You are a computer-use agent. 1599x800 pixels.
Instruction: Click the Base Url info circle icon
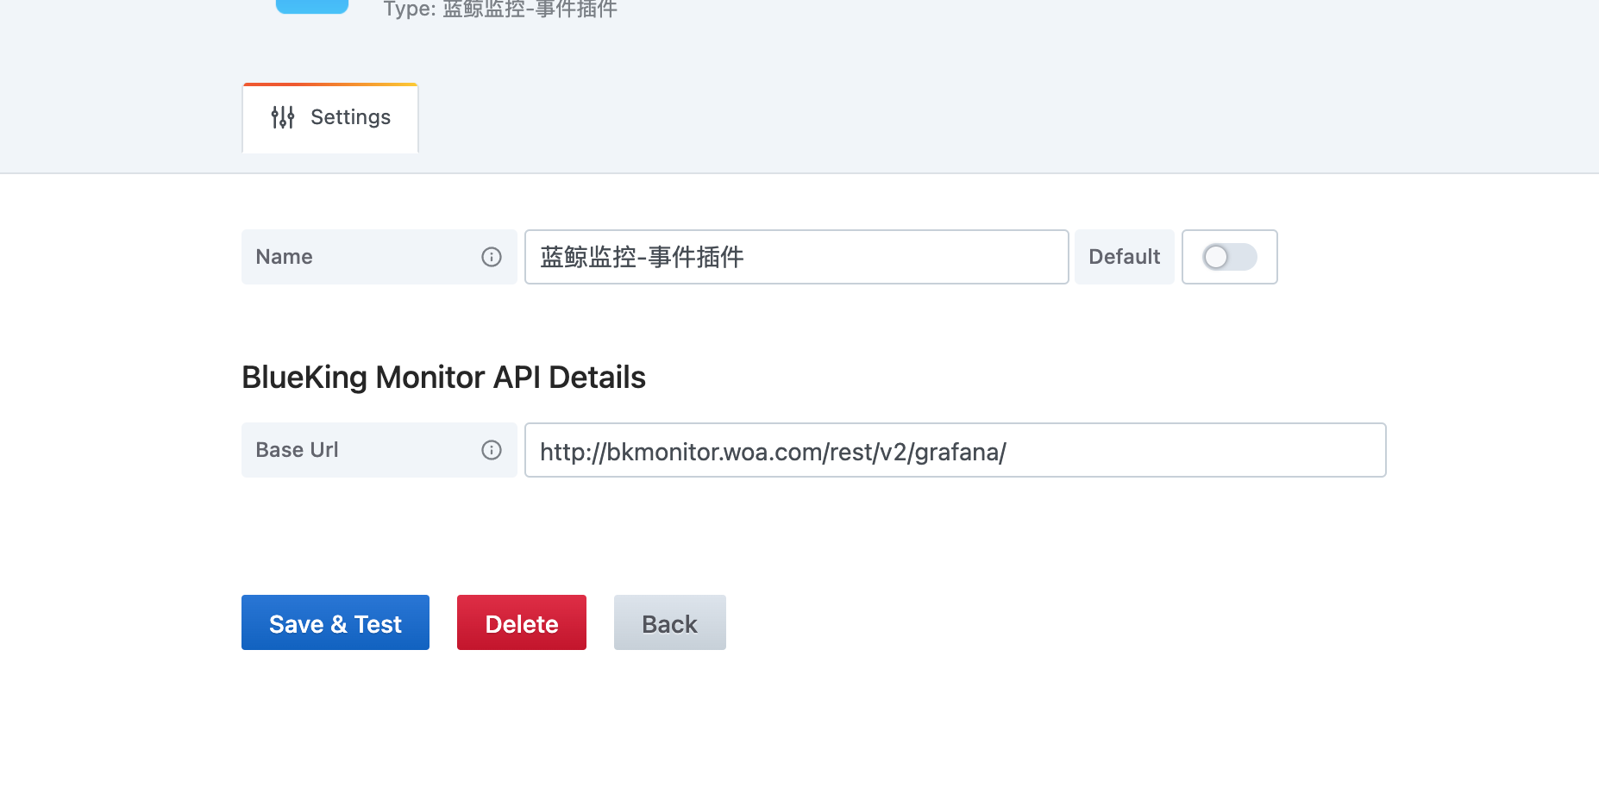pyautogui.click(x=492, y=450)
